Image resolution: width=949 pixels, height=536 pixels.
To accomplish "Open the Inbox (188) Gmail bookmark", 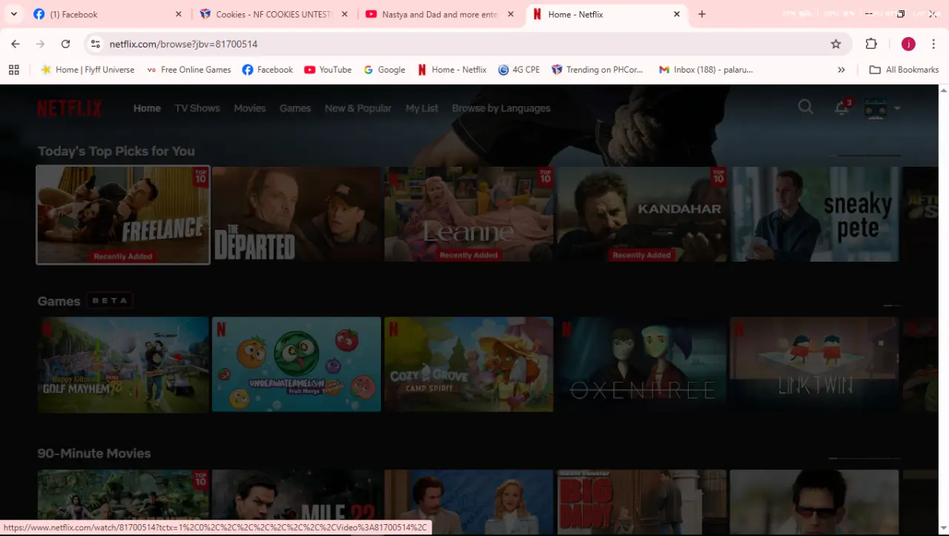I will point(706,70).
